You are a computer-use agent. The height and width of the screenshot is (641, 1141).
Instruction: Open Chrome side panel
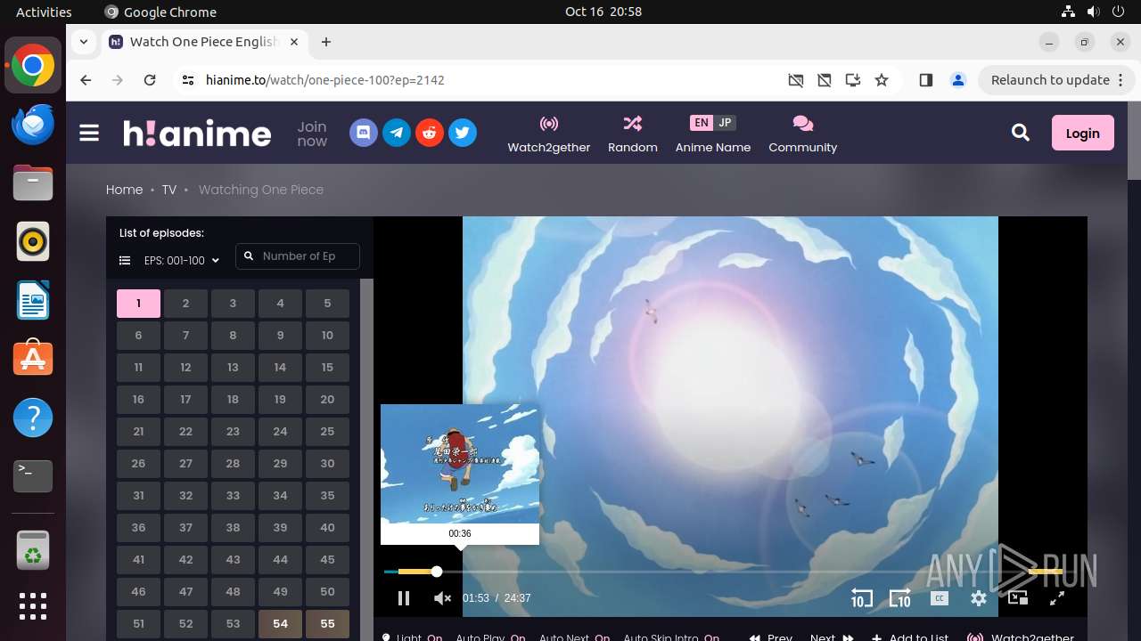(926, 80)
